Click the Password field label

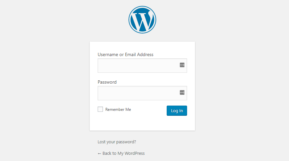[x=107, y=82]
